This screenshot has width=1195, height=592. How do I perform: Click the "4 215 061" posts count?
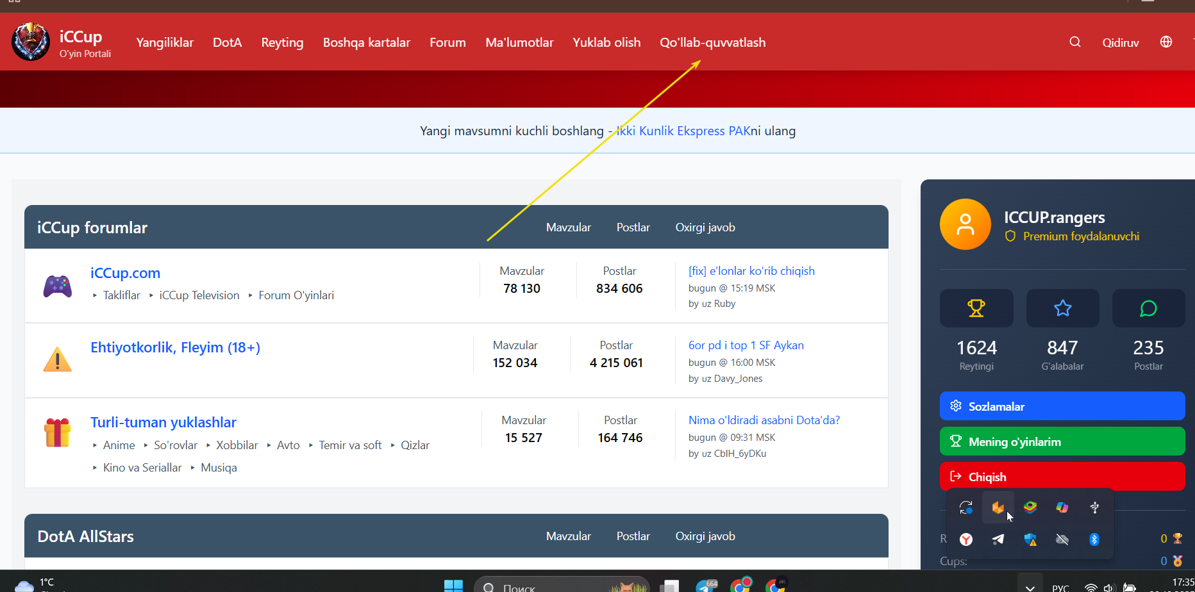click(616, 363)
